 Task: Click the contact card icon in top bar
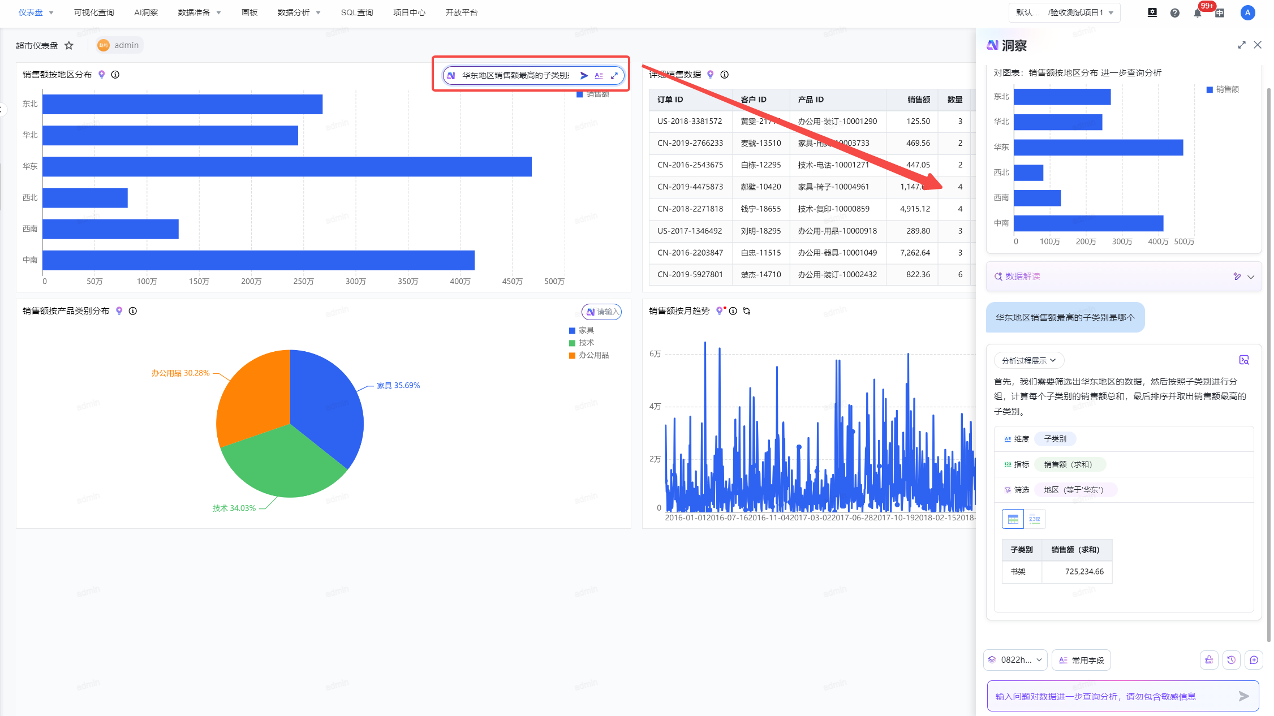(x=1152, y=12)
